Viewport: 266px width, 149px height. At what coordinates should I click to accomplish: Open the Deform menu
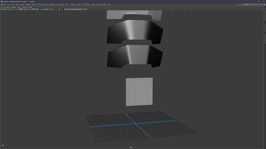click(x=79, y=5)
